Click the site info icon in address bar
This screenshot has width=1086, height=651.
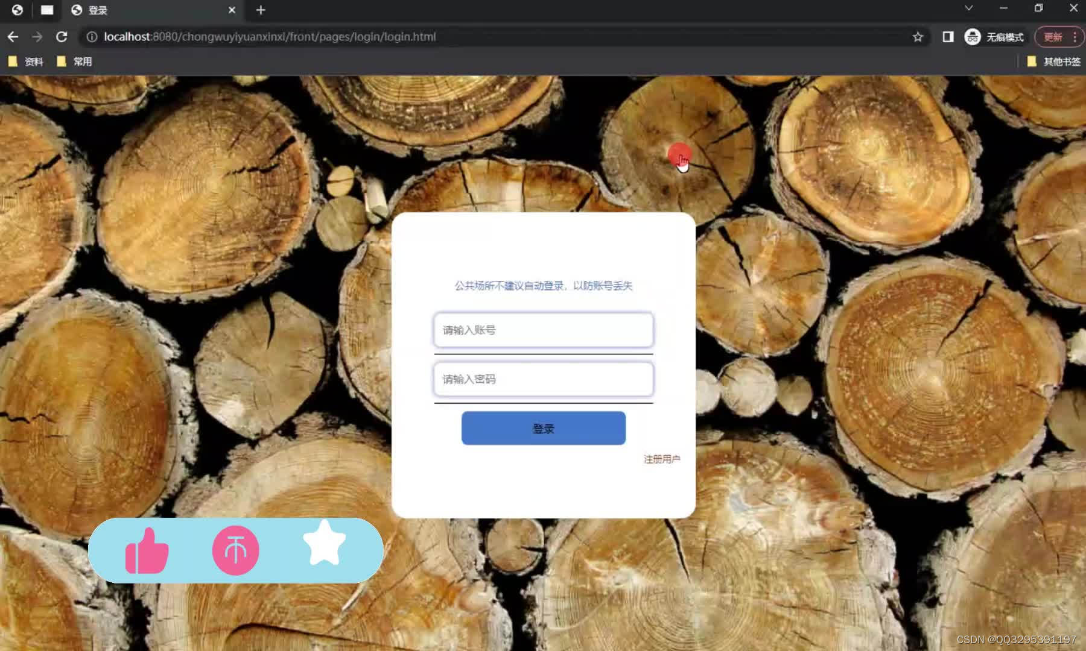tap(92, 37)
